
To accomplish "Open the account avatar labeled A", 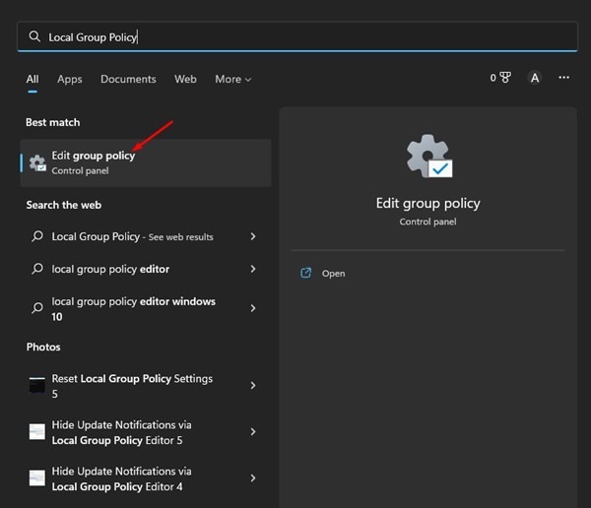I will tap(534, 78).
